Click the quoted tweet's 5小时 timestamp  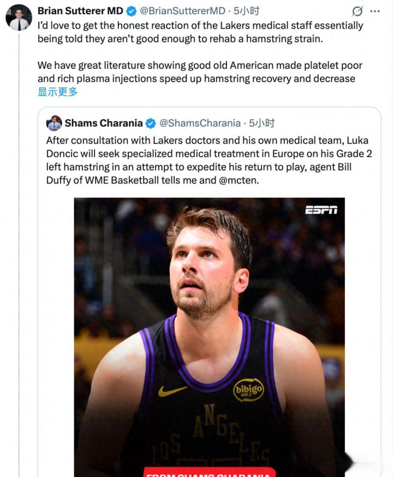[x=261, y=123]
